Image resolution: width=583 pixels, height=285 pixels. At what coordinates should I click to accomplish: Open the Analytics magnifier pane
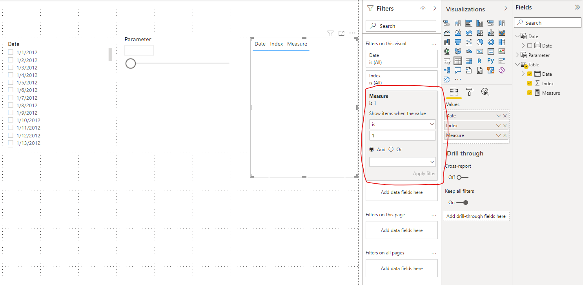click(x=485, y=91)
